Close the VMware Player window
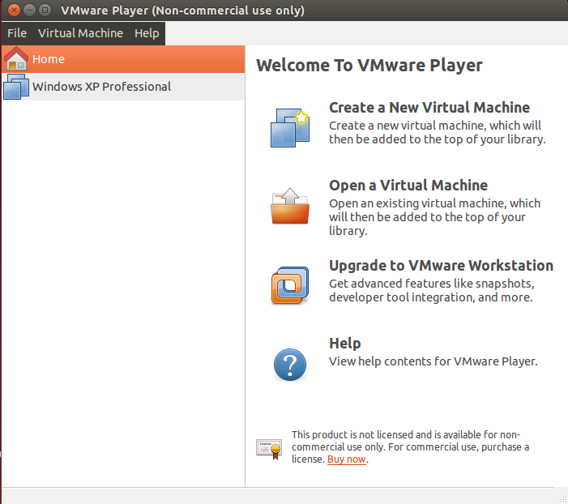Viewport: 568px width, 504px height. coord(14,11)
